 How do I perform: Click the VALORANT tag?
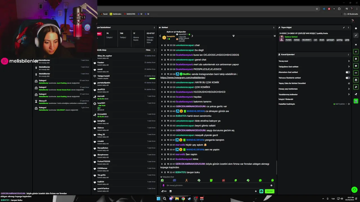click(307, 40)
